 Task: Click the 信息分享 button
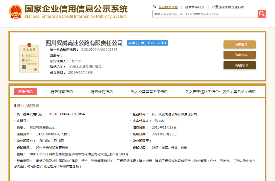click(239, 55)
